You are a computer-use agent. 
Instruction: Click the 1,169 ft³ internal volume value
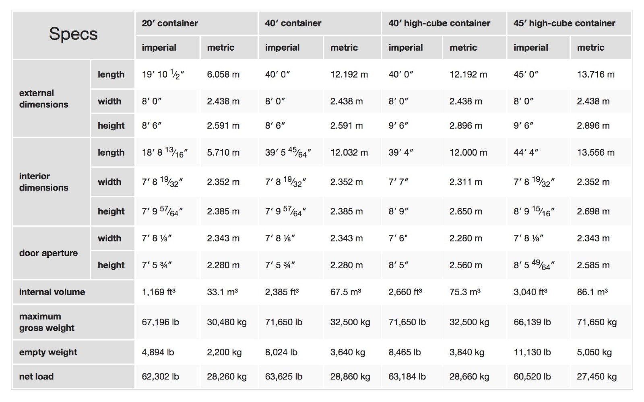pos(159,292)
